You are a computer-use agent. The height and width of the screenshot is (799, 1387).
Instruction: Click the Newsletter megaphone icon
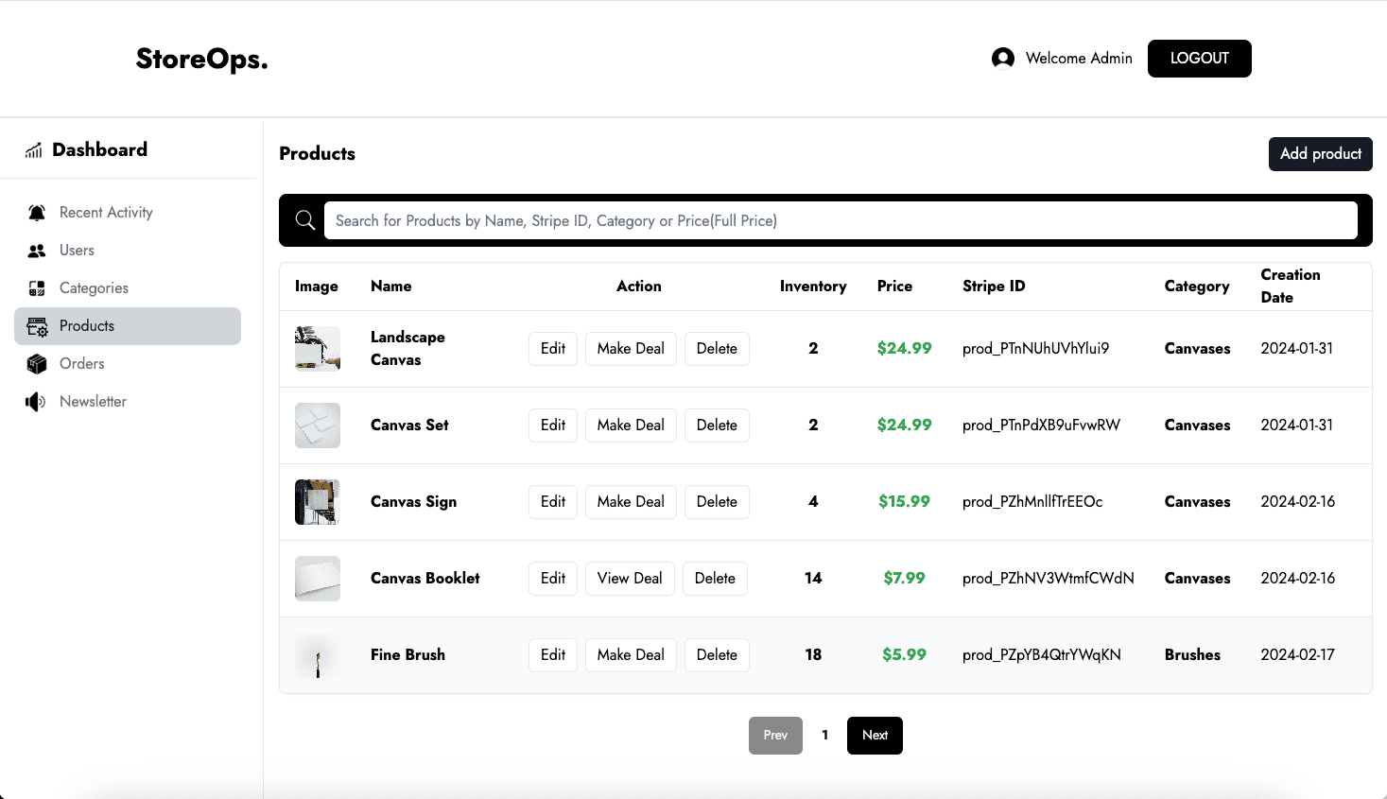click(x=36, y=402)
